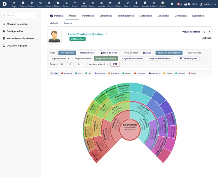This screenshot has width=218, height=177.
Task: Open the Sitios web globe icon
Action: 128,3
